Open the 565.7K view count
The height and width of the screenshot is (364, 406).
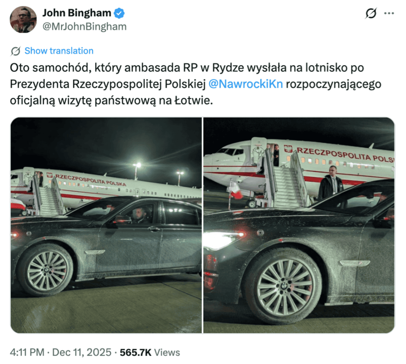tap(136, 353)
